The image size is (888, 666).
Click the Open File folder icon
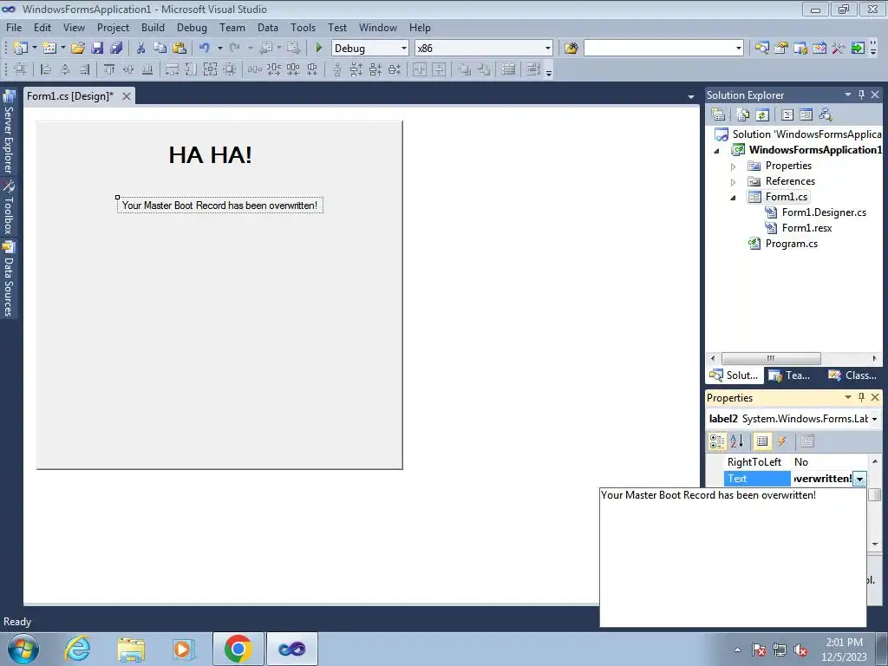pos(77,49)
